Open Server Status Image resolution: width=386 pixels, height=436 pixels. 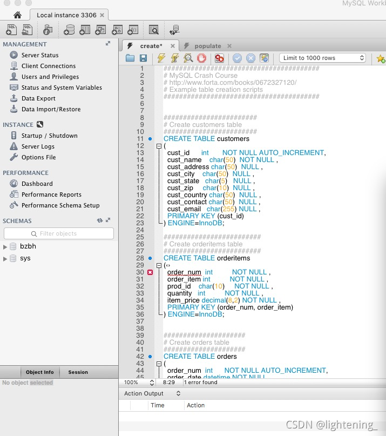coord(40,55)
